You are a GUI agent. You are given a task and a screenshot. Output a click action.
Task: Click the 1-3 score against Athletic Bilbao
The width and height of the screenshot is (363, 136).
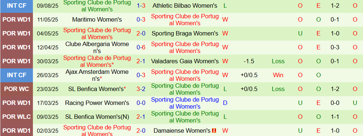(x=141, y=6)
